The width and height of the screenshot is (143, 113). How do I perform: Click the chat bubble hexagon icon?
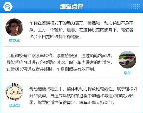coord(8,7)
